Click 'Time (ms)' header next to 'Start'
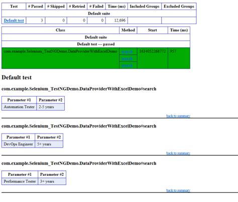Image resolution: width=238 pixels, height=202 pixels. coord(179,30)
